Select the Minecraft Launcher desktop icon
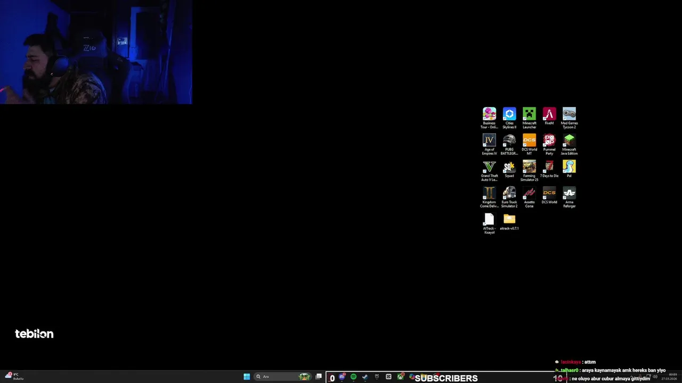The image size is (682, 383). click(x=529, y=118)
